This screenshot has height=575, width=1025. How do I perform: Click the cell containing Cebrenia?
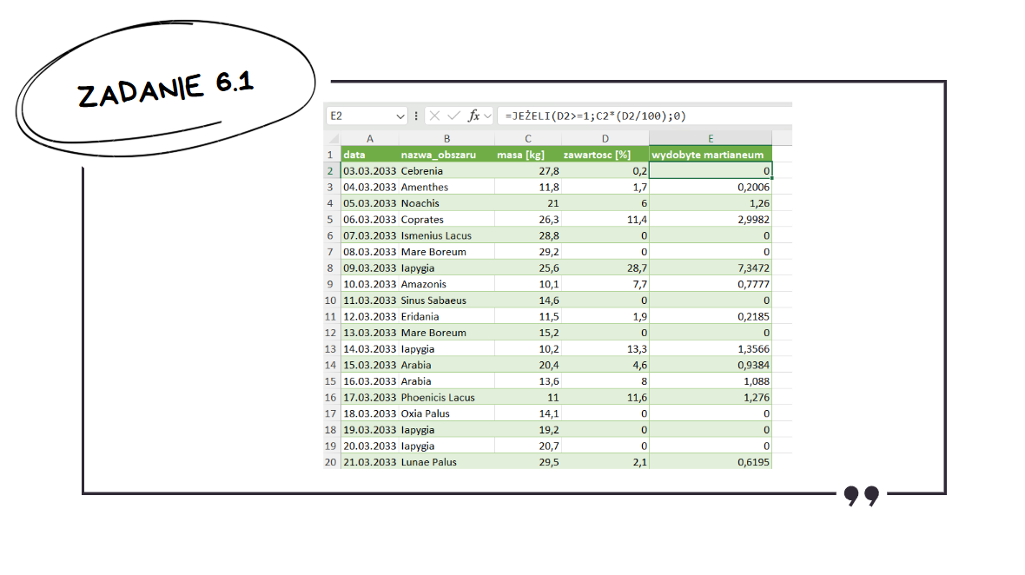click(446, 170)
